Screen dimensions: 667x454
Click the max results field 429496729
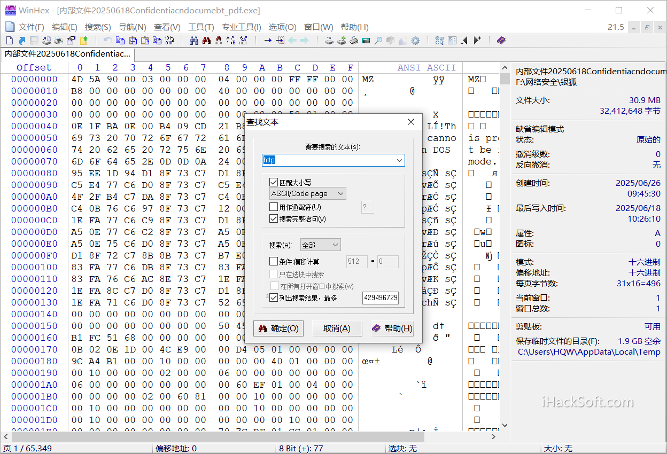(381, 298)
